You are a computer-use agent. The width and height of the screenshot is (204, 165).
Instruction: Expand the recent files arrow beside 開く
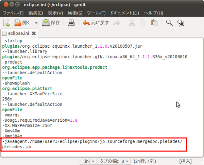coord(36,23)
